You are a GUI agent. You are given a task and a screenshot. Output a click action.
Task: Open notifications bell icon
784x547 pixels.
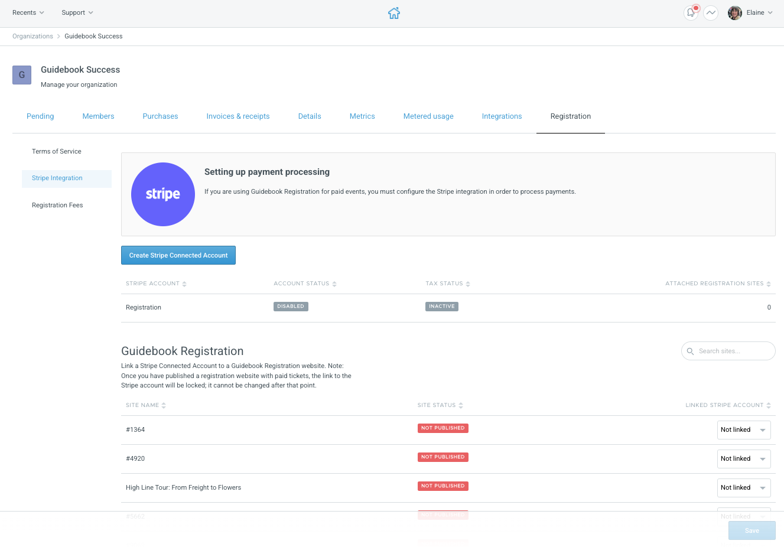(691, 12)
